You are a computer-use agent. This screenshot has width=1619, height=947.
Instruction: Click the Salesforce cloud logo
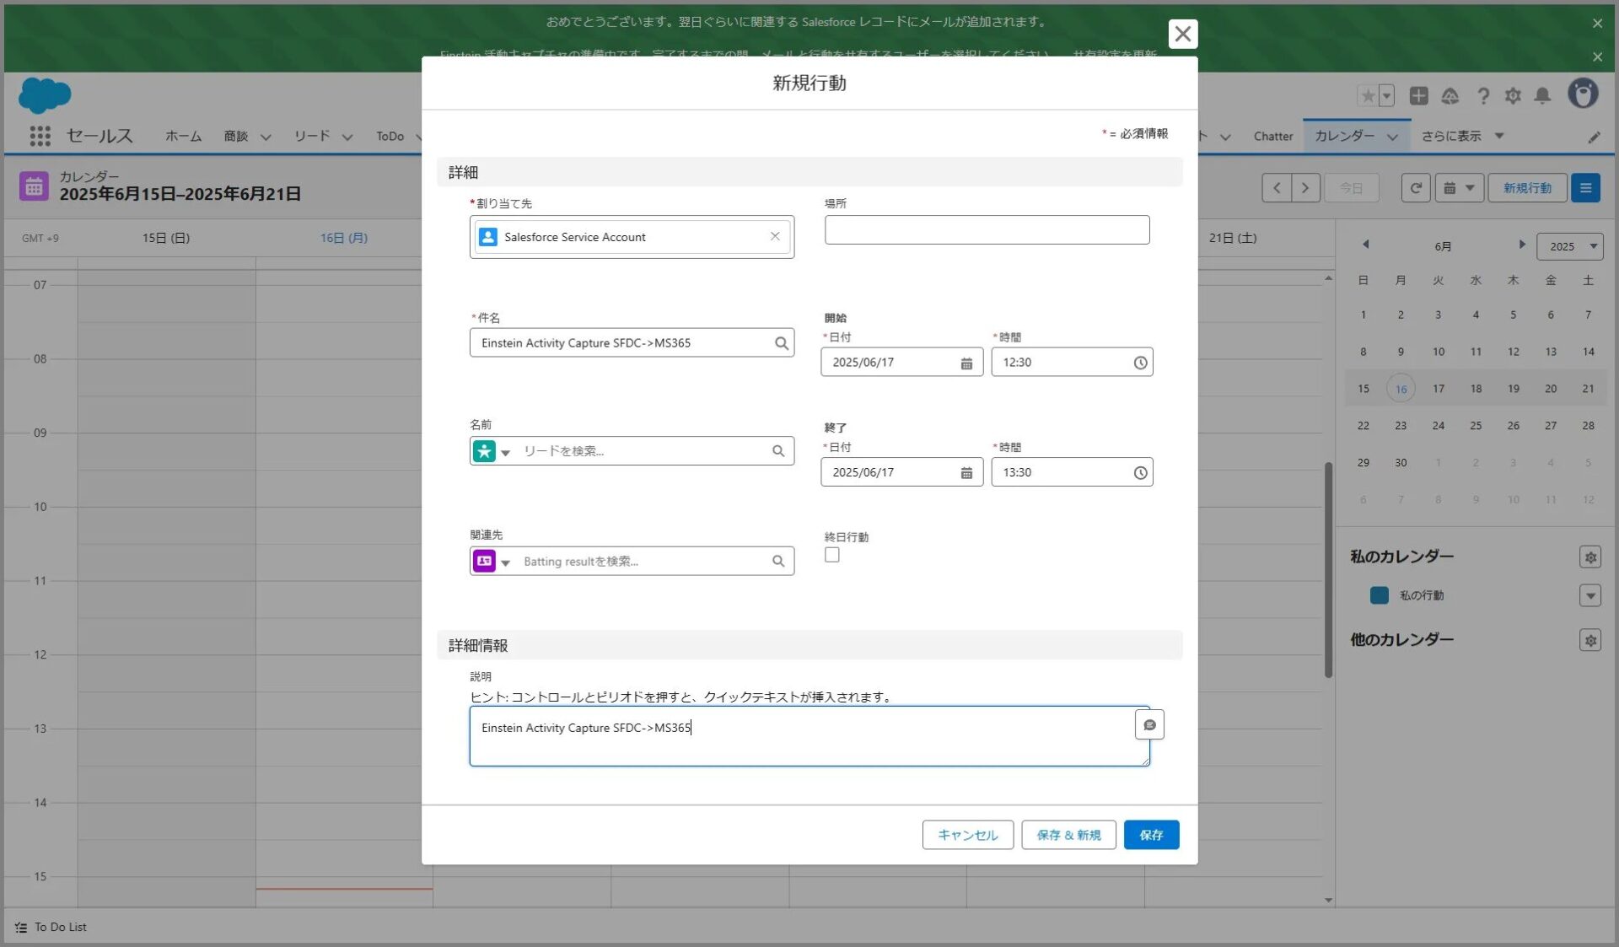coord(45,95)
